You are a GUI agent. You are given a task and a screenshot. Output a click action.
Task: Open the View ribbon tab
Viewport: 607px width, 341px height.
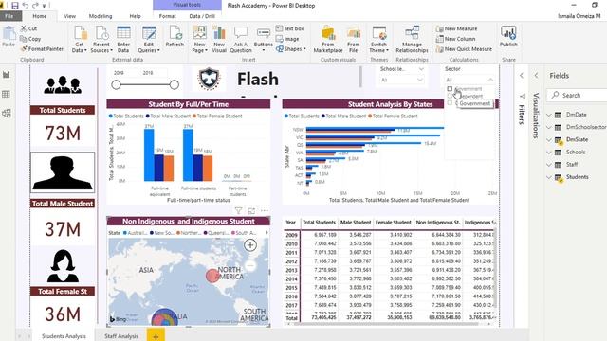coord(69,16)
